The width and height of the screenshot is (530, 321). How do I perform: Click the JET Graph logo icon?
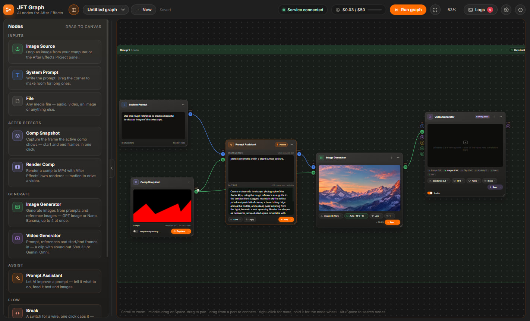(x=9, y=10)
